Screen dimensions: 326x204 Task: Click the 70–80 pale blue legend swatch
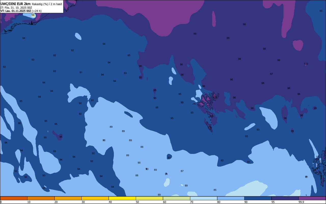203,198
